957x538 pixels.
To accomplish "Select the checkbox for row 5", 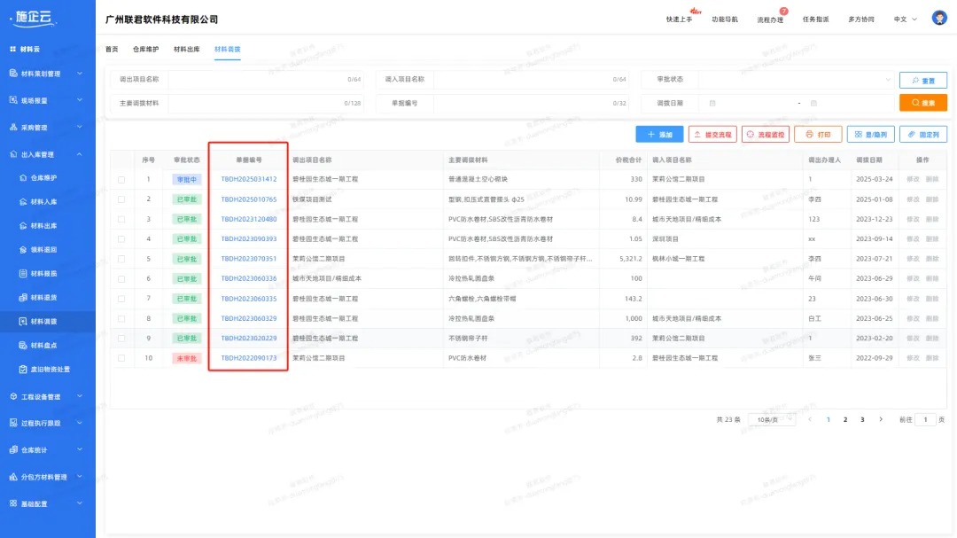I will pyautogui.click(x=121, y=259).
